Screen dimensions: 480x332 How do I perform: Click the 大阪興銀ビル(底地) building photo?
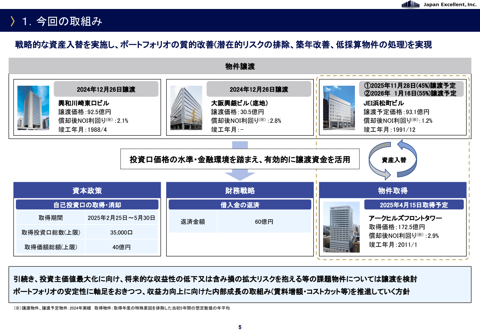[186, 108]
